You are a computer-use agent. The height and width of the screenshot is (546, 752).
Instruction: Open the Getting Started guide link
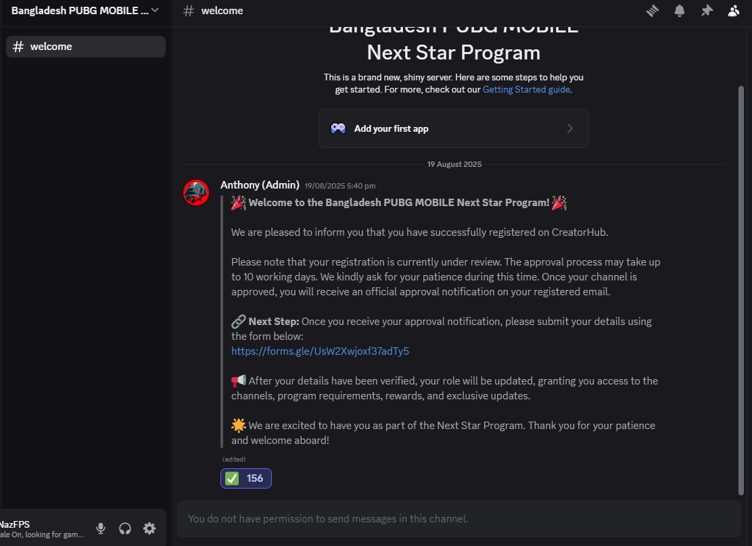coord(526,89)
